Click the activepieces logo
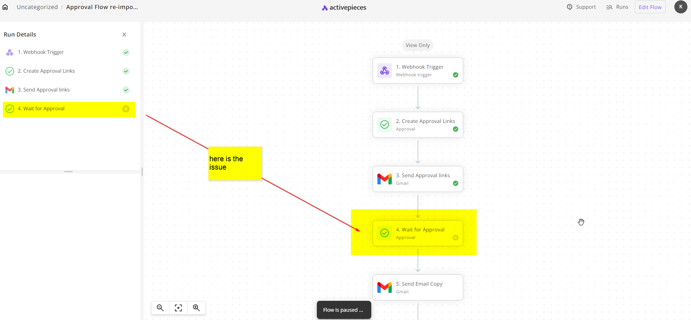 tap(344, 8)
